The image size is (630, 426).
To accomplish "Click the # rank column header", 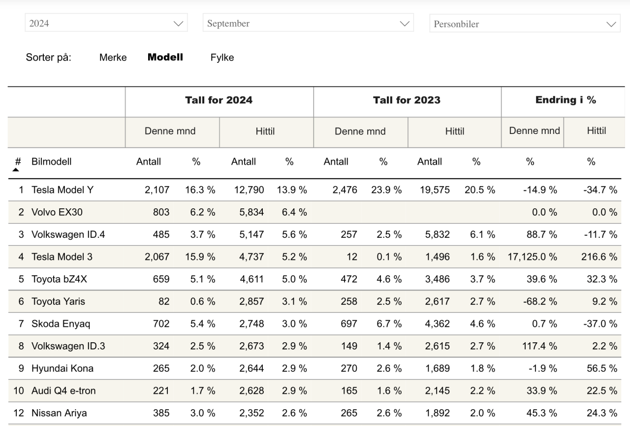I will (x=18, y=162).
